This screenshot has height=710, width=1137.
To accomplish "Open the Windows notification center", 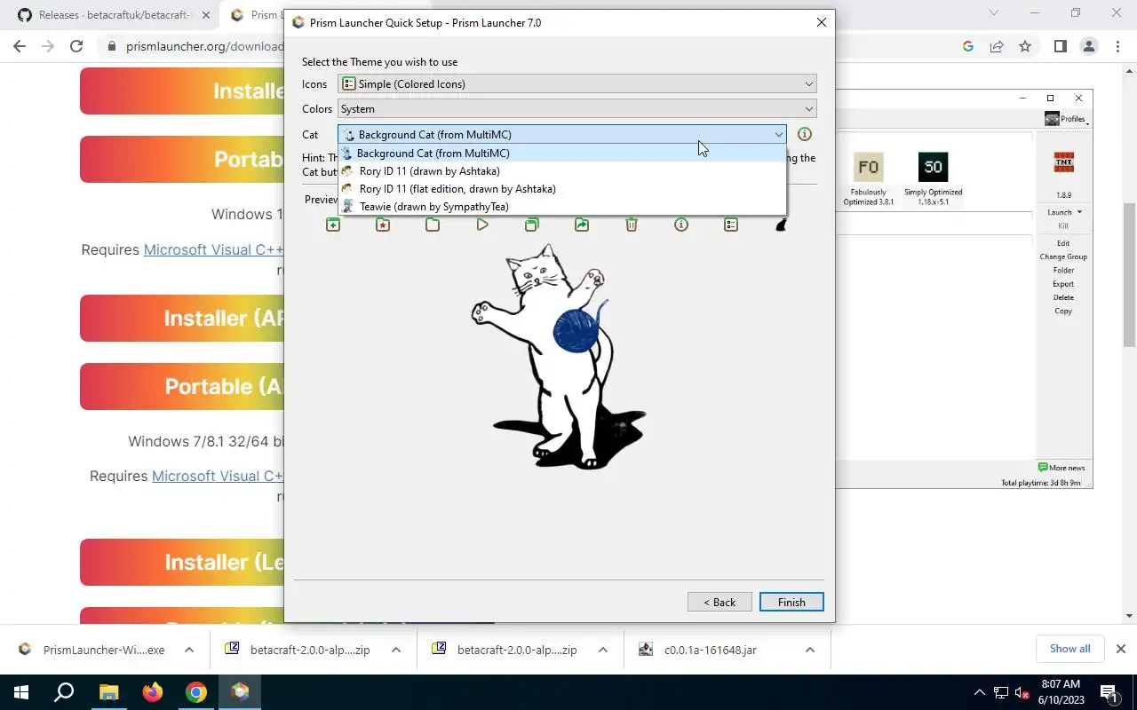I will (1109, 692).
